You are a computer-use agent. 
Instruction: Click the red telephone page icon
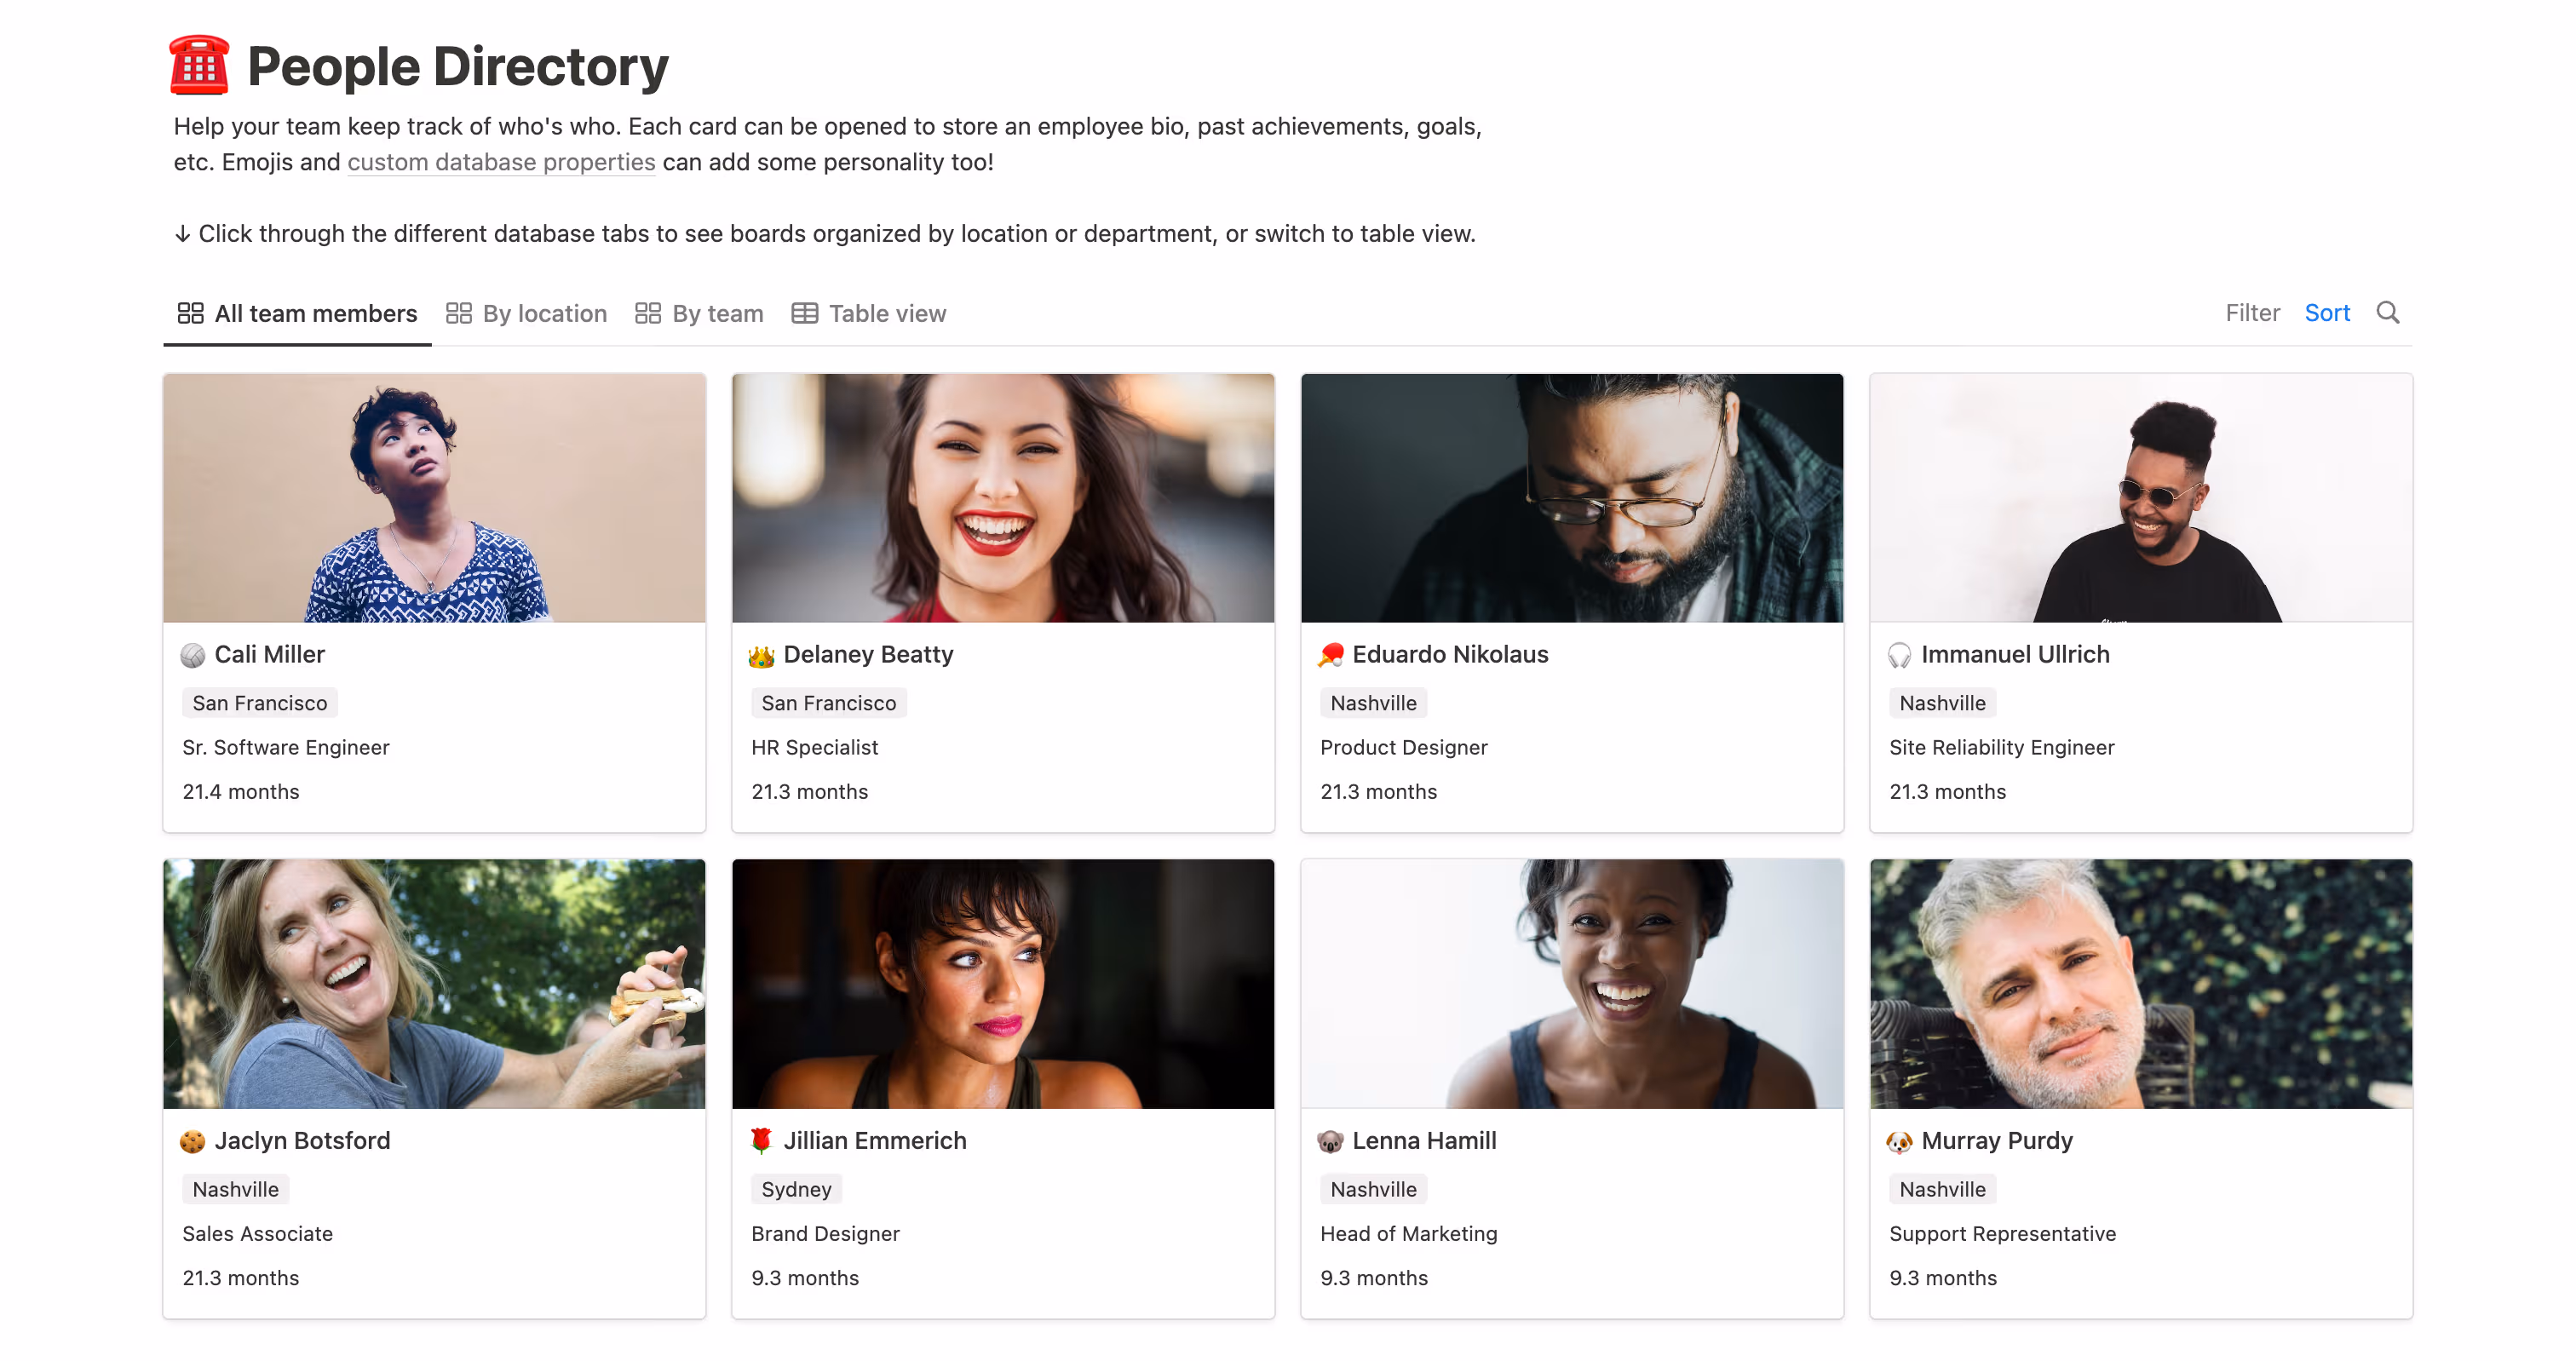tap(199, 65)
